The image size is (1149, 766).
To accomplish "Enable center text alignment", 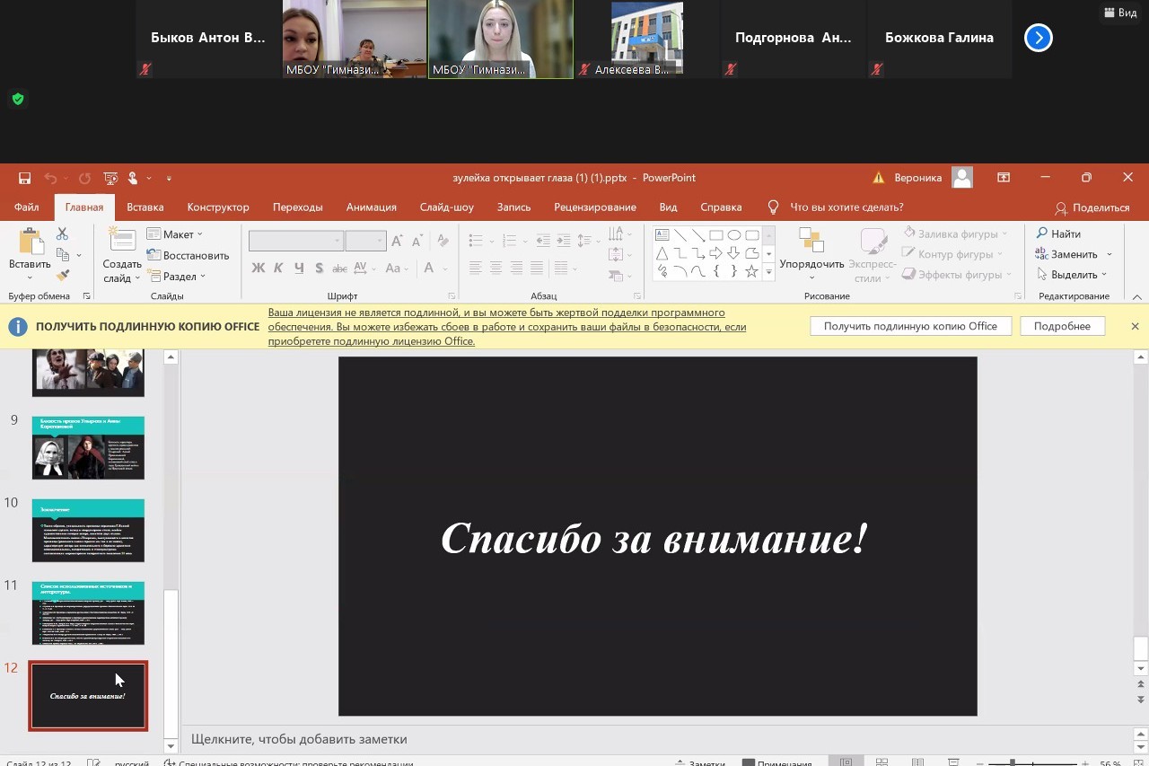I will pyautogui.click(x=496, y=268).
